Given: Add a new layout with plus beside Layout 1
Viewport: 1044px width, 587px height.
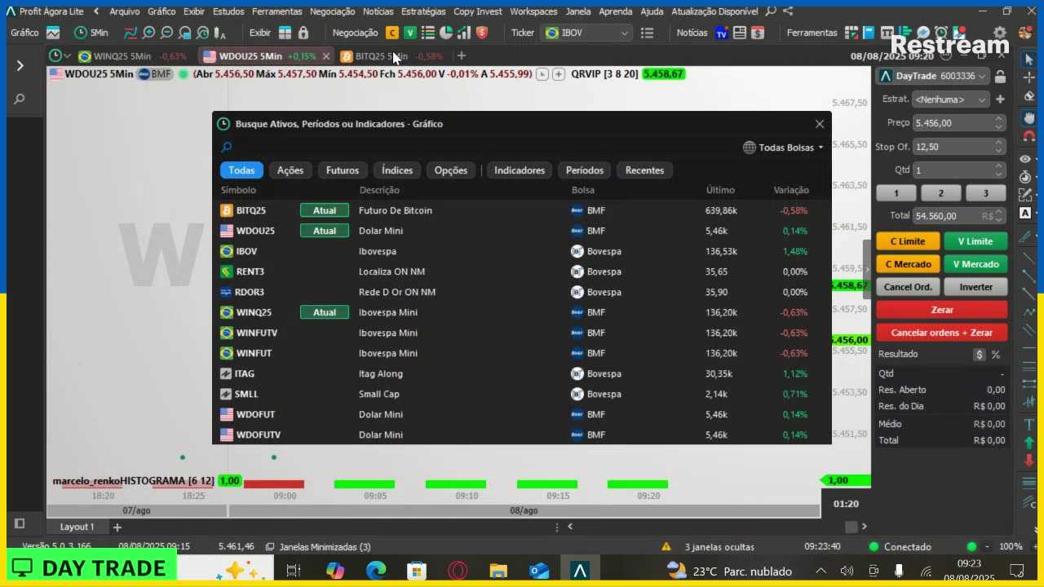Looking at the screenshot, I should (x=117, y=527).
